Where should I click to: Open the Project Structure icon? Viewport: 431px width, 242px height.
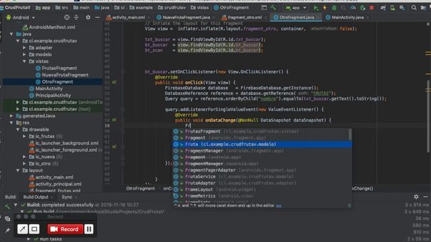pos(424,8)
